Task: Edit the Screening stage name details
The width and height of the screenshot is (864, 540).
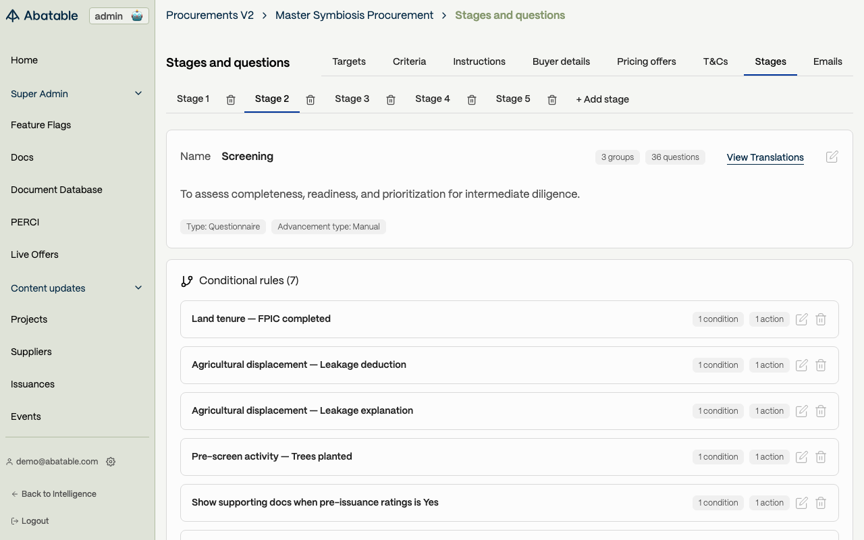Action: [x=832, y=157]
